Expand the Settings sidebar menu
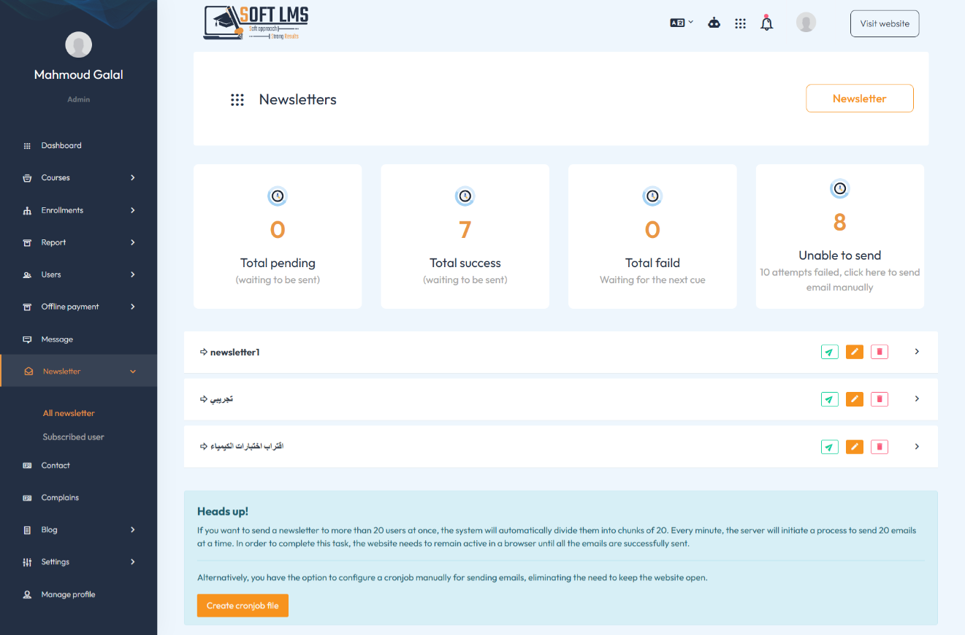The width and height of the screenshot is (965, 635). coord(78,562)
